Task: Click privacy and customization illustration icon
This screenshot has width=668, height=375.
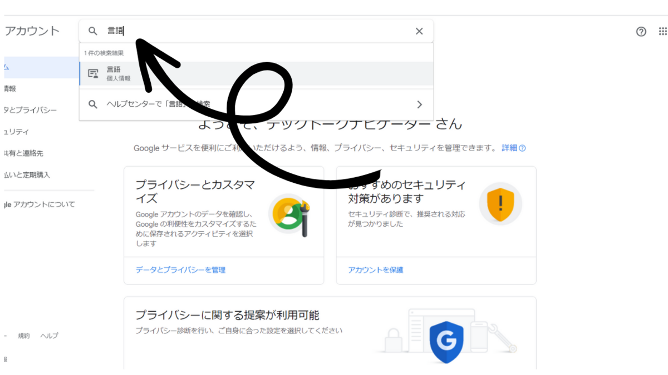Action: point(289,215)
